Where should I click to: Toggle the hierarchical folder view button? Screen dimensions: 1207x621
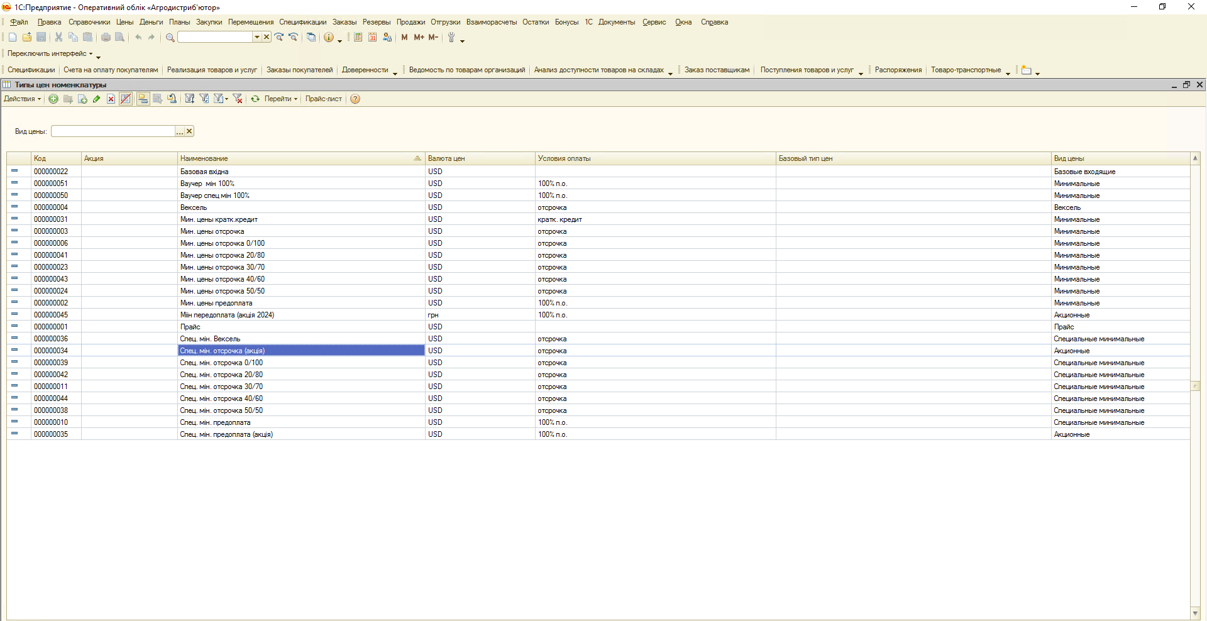tap(143, 99)
